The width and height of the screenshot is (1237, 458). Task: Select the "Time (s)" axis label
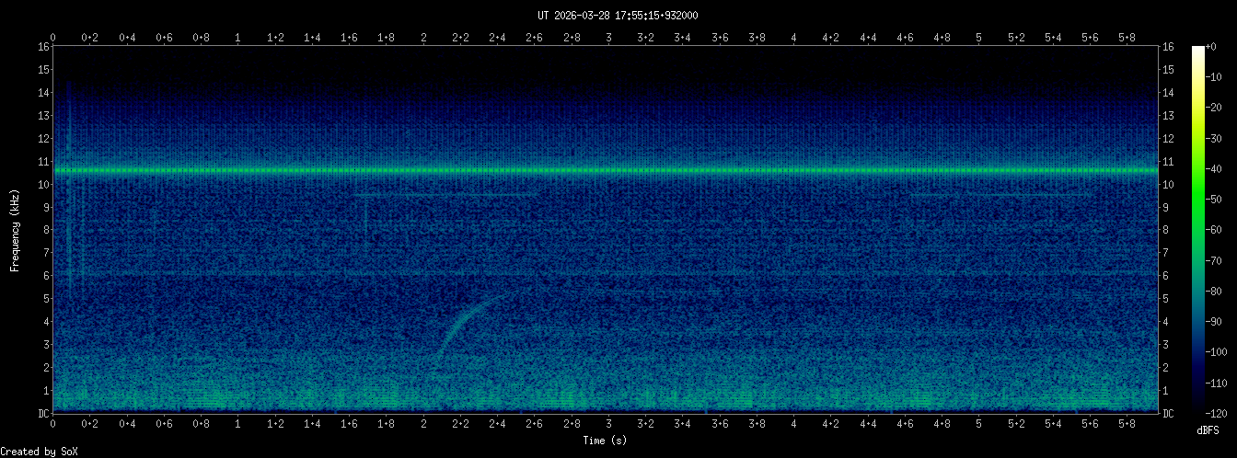pyautogui.click(x=606, y=441)
